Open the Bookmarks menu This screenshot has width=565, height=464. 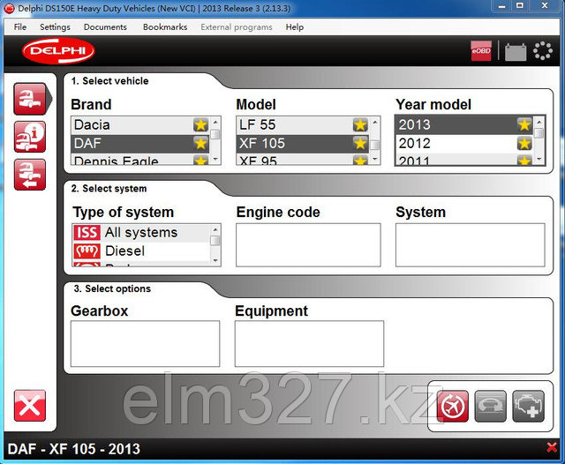165,27
